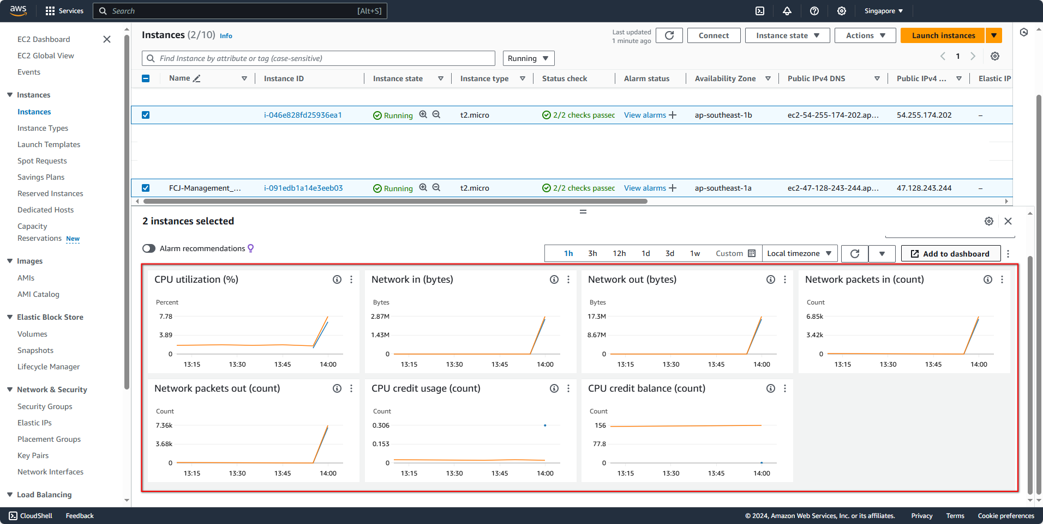Open the Singapore region dropdown

tap(884, 11)
